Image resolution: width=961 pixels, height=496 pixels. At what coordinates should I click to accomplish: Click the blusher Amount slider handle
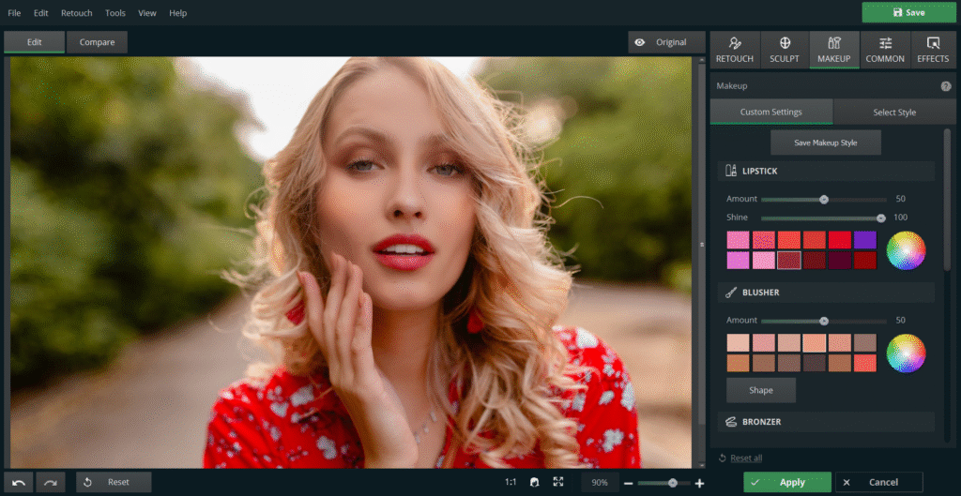tap(824, 321)
